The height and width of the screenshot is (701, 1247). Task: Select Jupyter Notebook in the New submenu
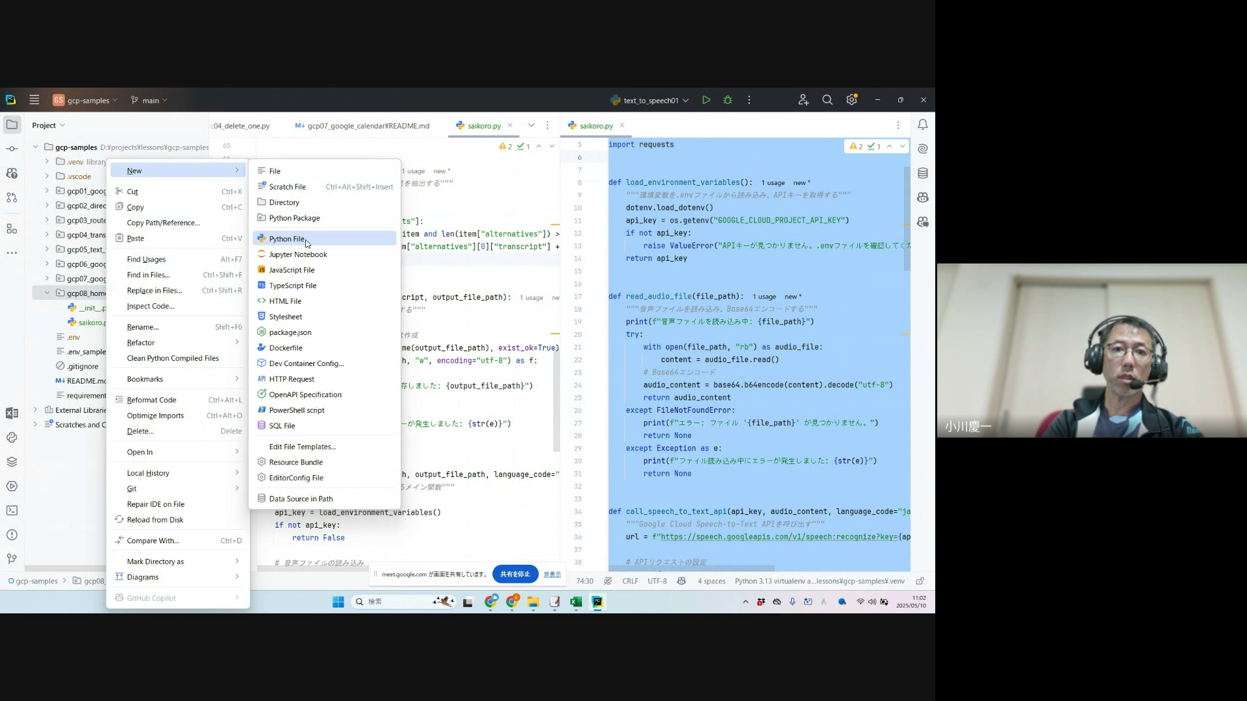point(297,254)
